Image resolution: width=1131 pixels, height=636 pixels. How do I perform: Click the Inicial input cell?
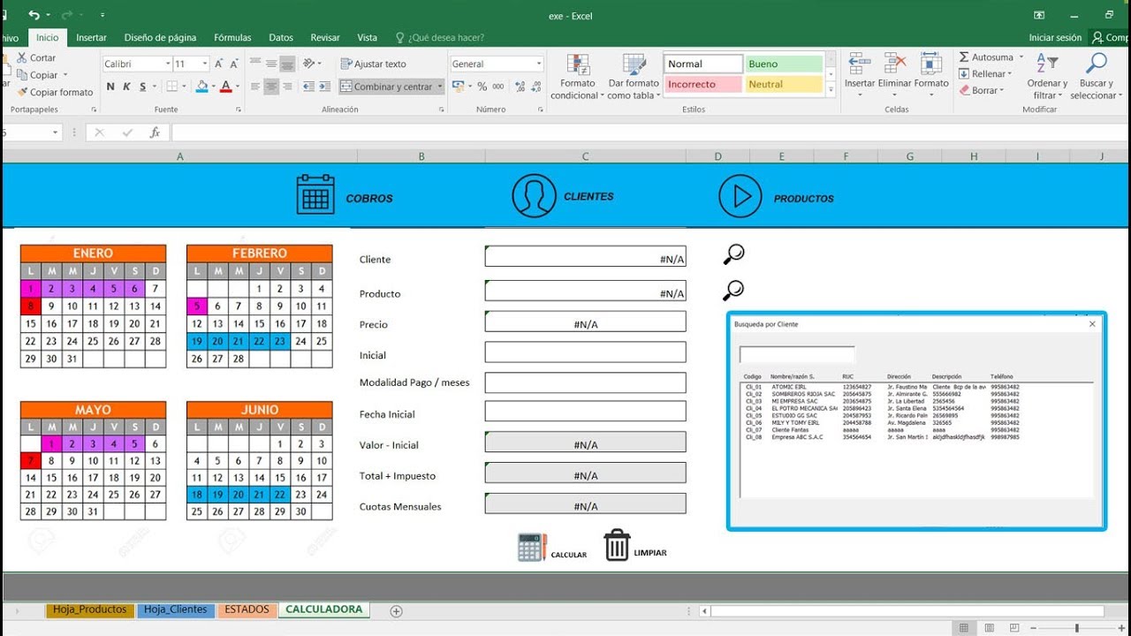585,352
